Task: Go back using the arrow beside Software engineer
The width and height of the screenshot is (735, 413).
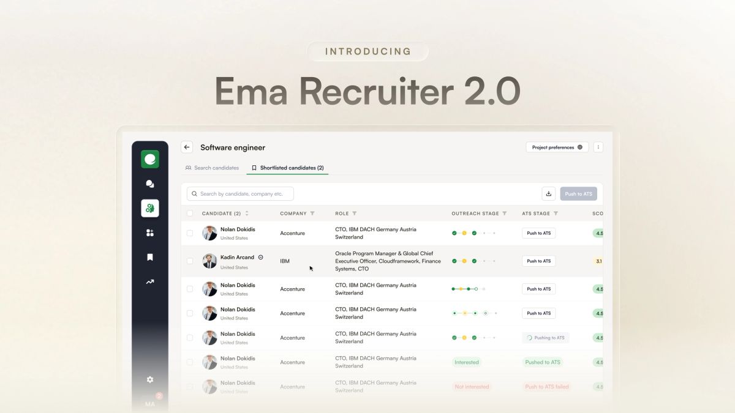Action: coord(187,147)
